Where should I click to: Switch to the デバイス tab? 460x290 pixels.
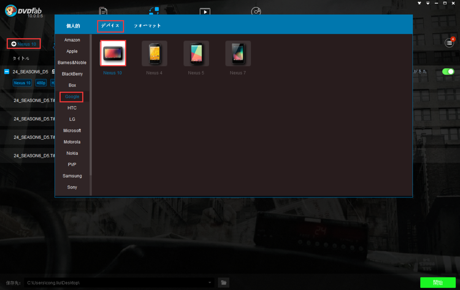pos(111,26)
